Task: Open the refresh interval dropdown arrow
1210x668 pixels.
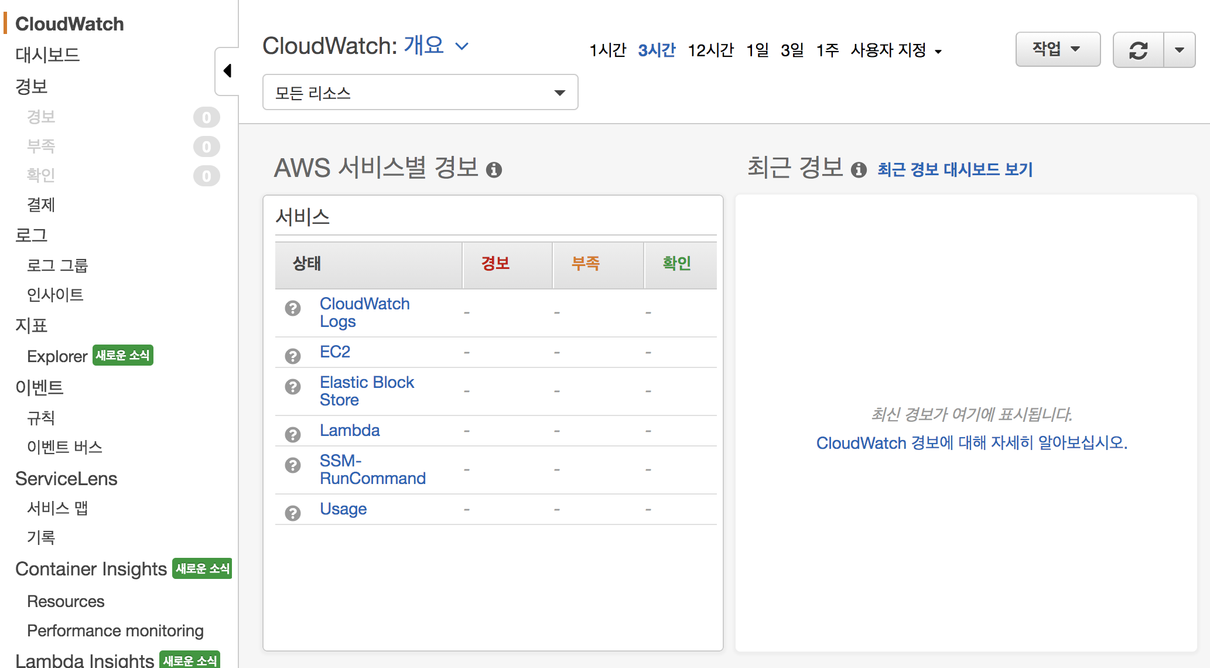Action: tap(1180, 50)
